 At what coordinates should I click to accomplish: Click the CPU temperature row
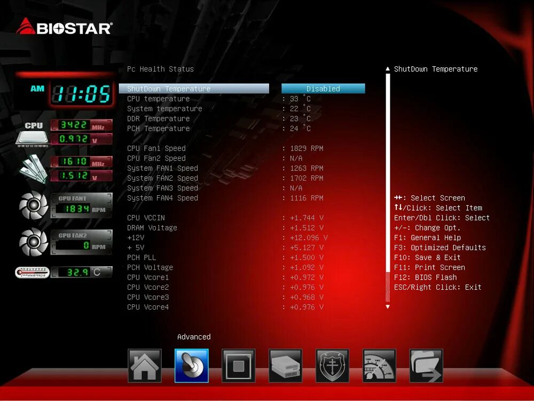tap(218, 99)
